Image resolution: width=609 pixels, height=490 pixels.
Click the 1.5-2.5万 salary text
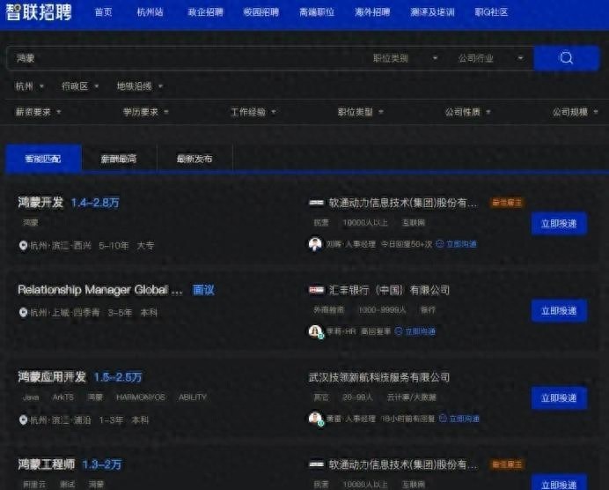[118, 377]
